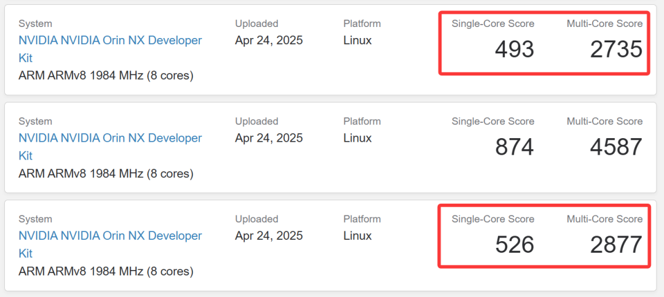Image resolution: width=664 pixels, height=297 pixels.
Task: Click the ARM ARMv8 CPU line in the 874 card
Action: pos(106,173)
